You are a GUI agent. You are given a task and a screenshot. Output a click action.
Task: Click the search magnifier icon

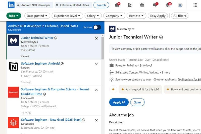click(18, 5)
